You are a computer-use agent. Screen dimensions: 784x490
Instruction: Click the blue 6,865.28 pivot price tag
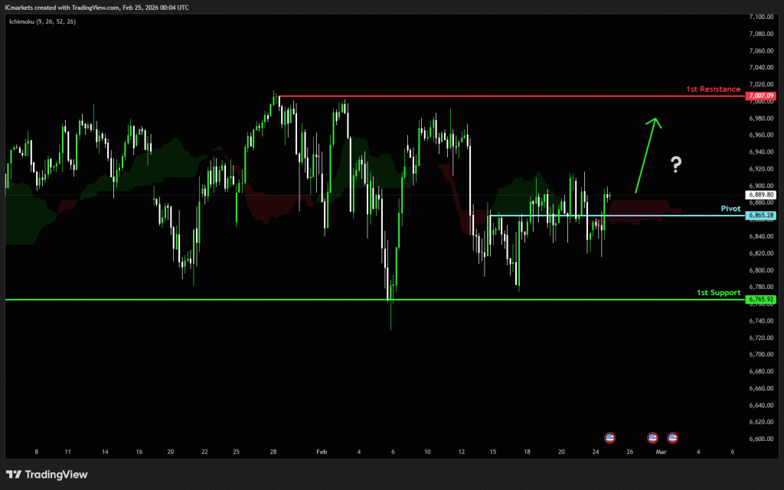coord(763,216)
